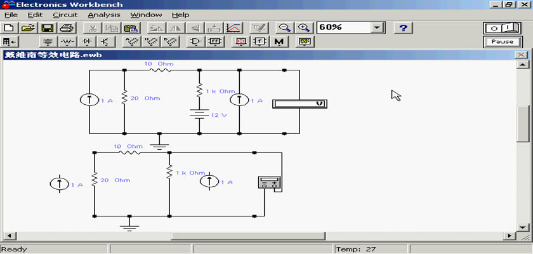Viewport: 533px width, 254px height.
Task: Click the Cut scissors icon
Action: pyautogui.click(x=93, y=28)
